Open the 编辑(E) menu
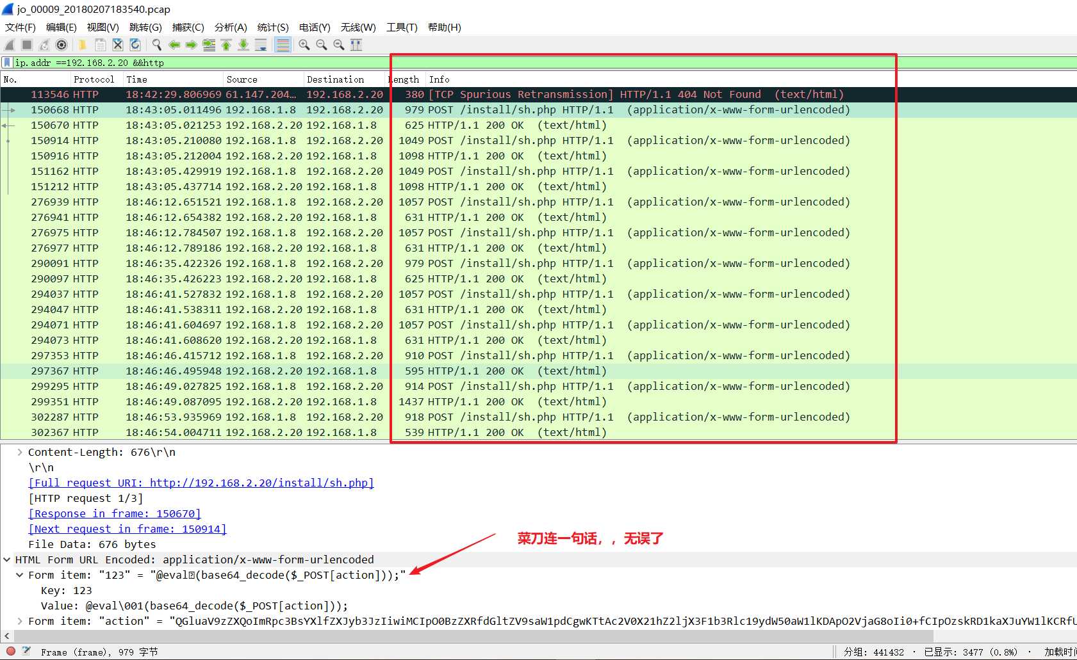The image size is (1077, 660). 62,27
